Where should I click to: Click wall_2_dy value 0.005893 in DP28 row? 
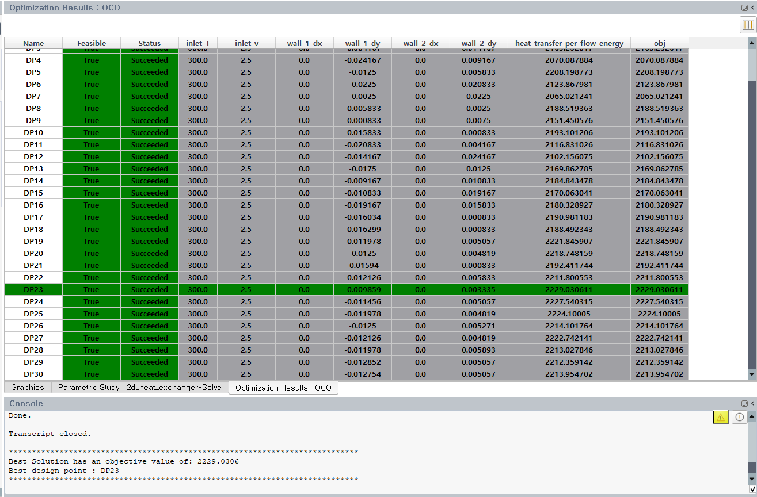(x=479, y=350)
